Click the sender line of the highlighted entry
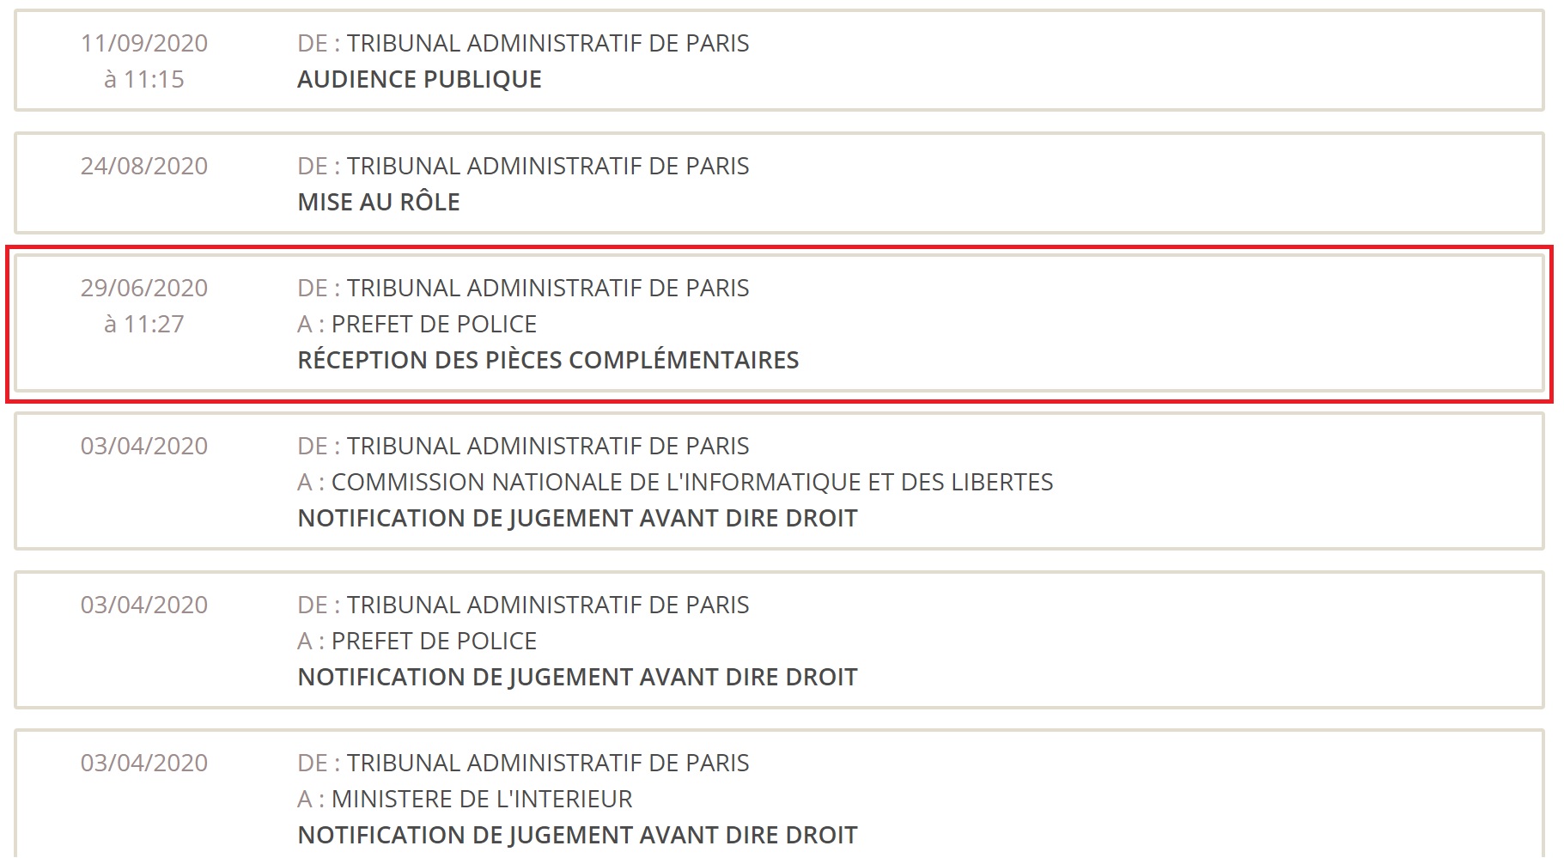The width and height of the screenshot is (1564, 858). (x=523, y=288)
